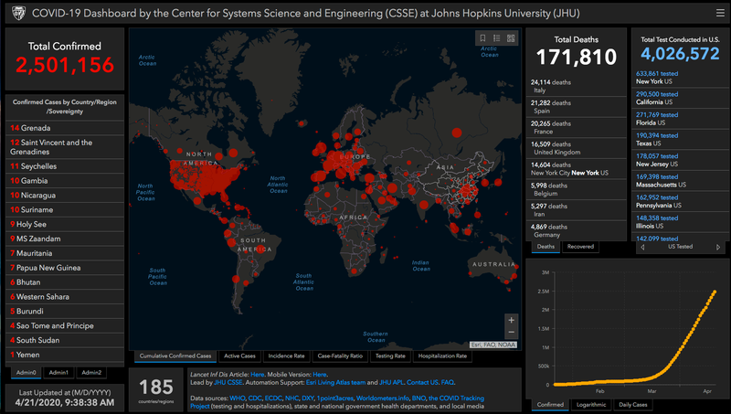Screen dimensions: 731x414
Task: Go to next panel with right arrow near US Tested
Action: tap(720, 247)
